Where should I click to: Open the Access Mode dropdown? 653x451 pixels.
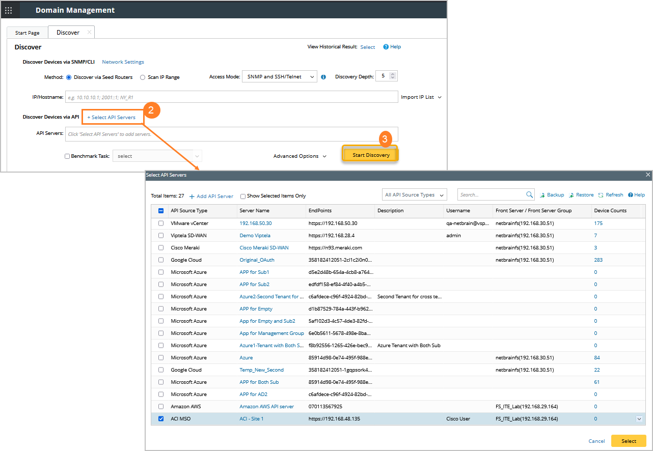[x=280, y=77]
